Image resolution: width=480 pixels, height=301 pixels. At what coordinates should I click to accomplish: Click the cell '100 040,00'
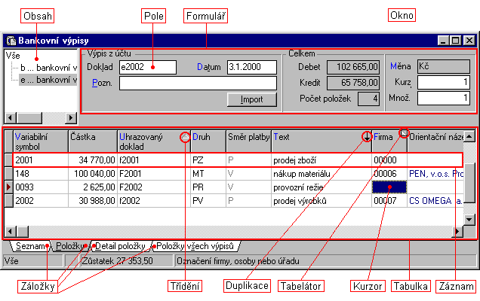click(93, 174)
